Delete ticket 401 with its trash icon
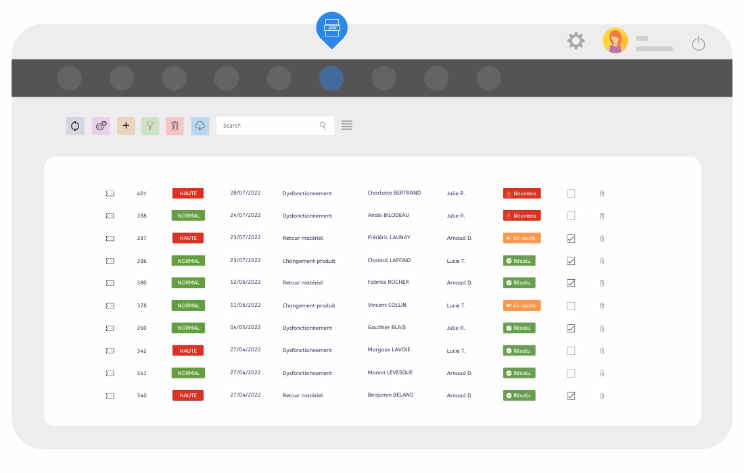This screenshot has width=744, height=473. 602,194
